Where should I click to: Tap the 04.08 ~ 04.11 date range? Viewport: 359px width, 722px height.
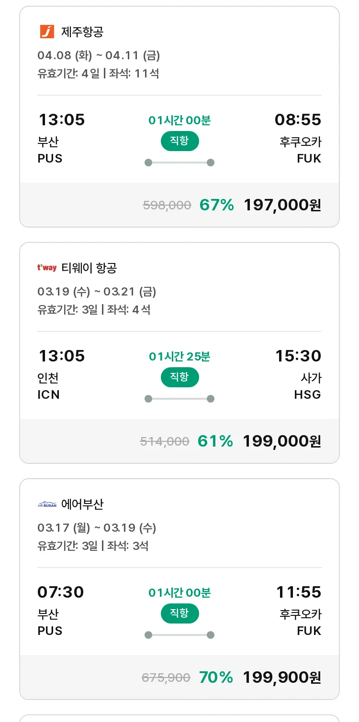(x=99, y=55)
